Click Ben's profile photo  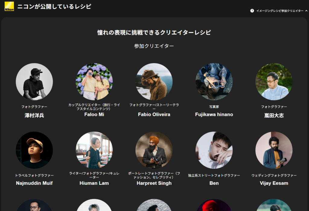(214, 150)
